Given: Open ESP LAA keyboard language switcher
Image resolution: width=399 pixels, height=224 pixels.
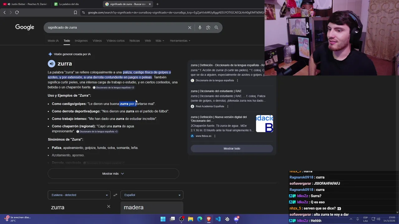Looking at the screenshot, I should tap(365, 219).
